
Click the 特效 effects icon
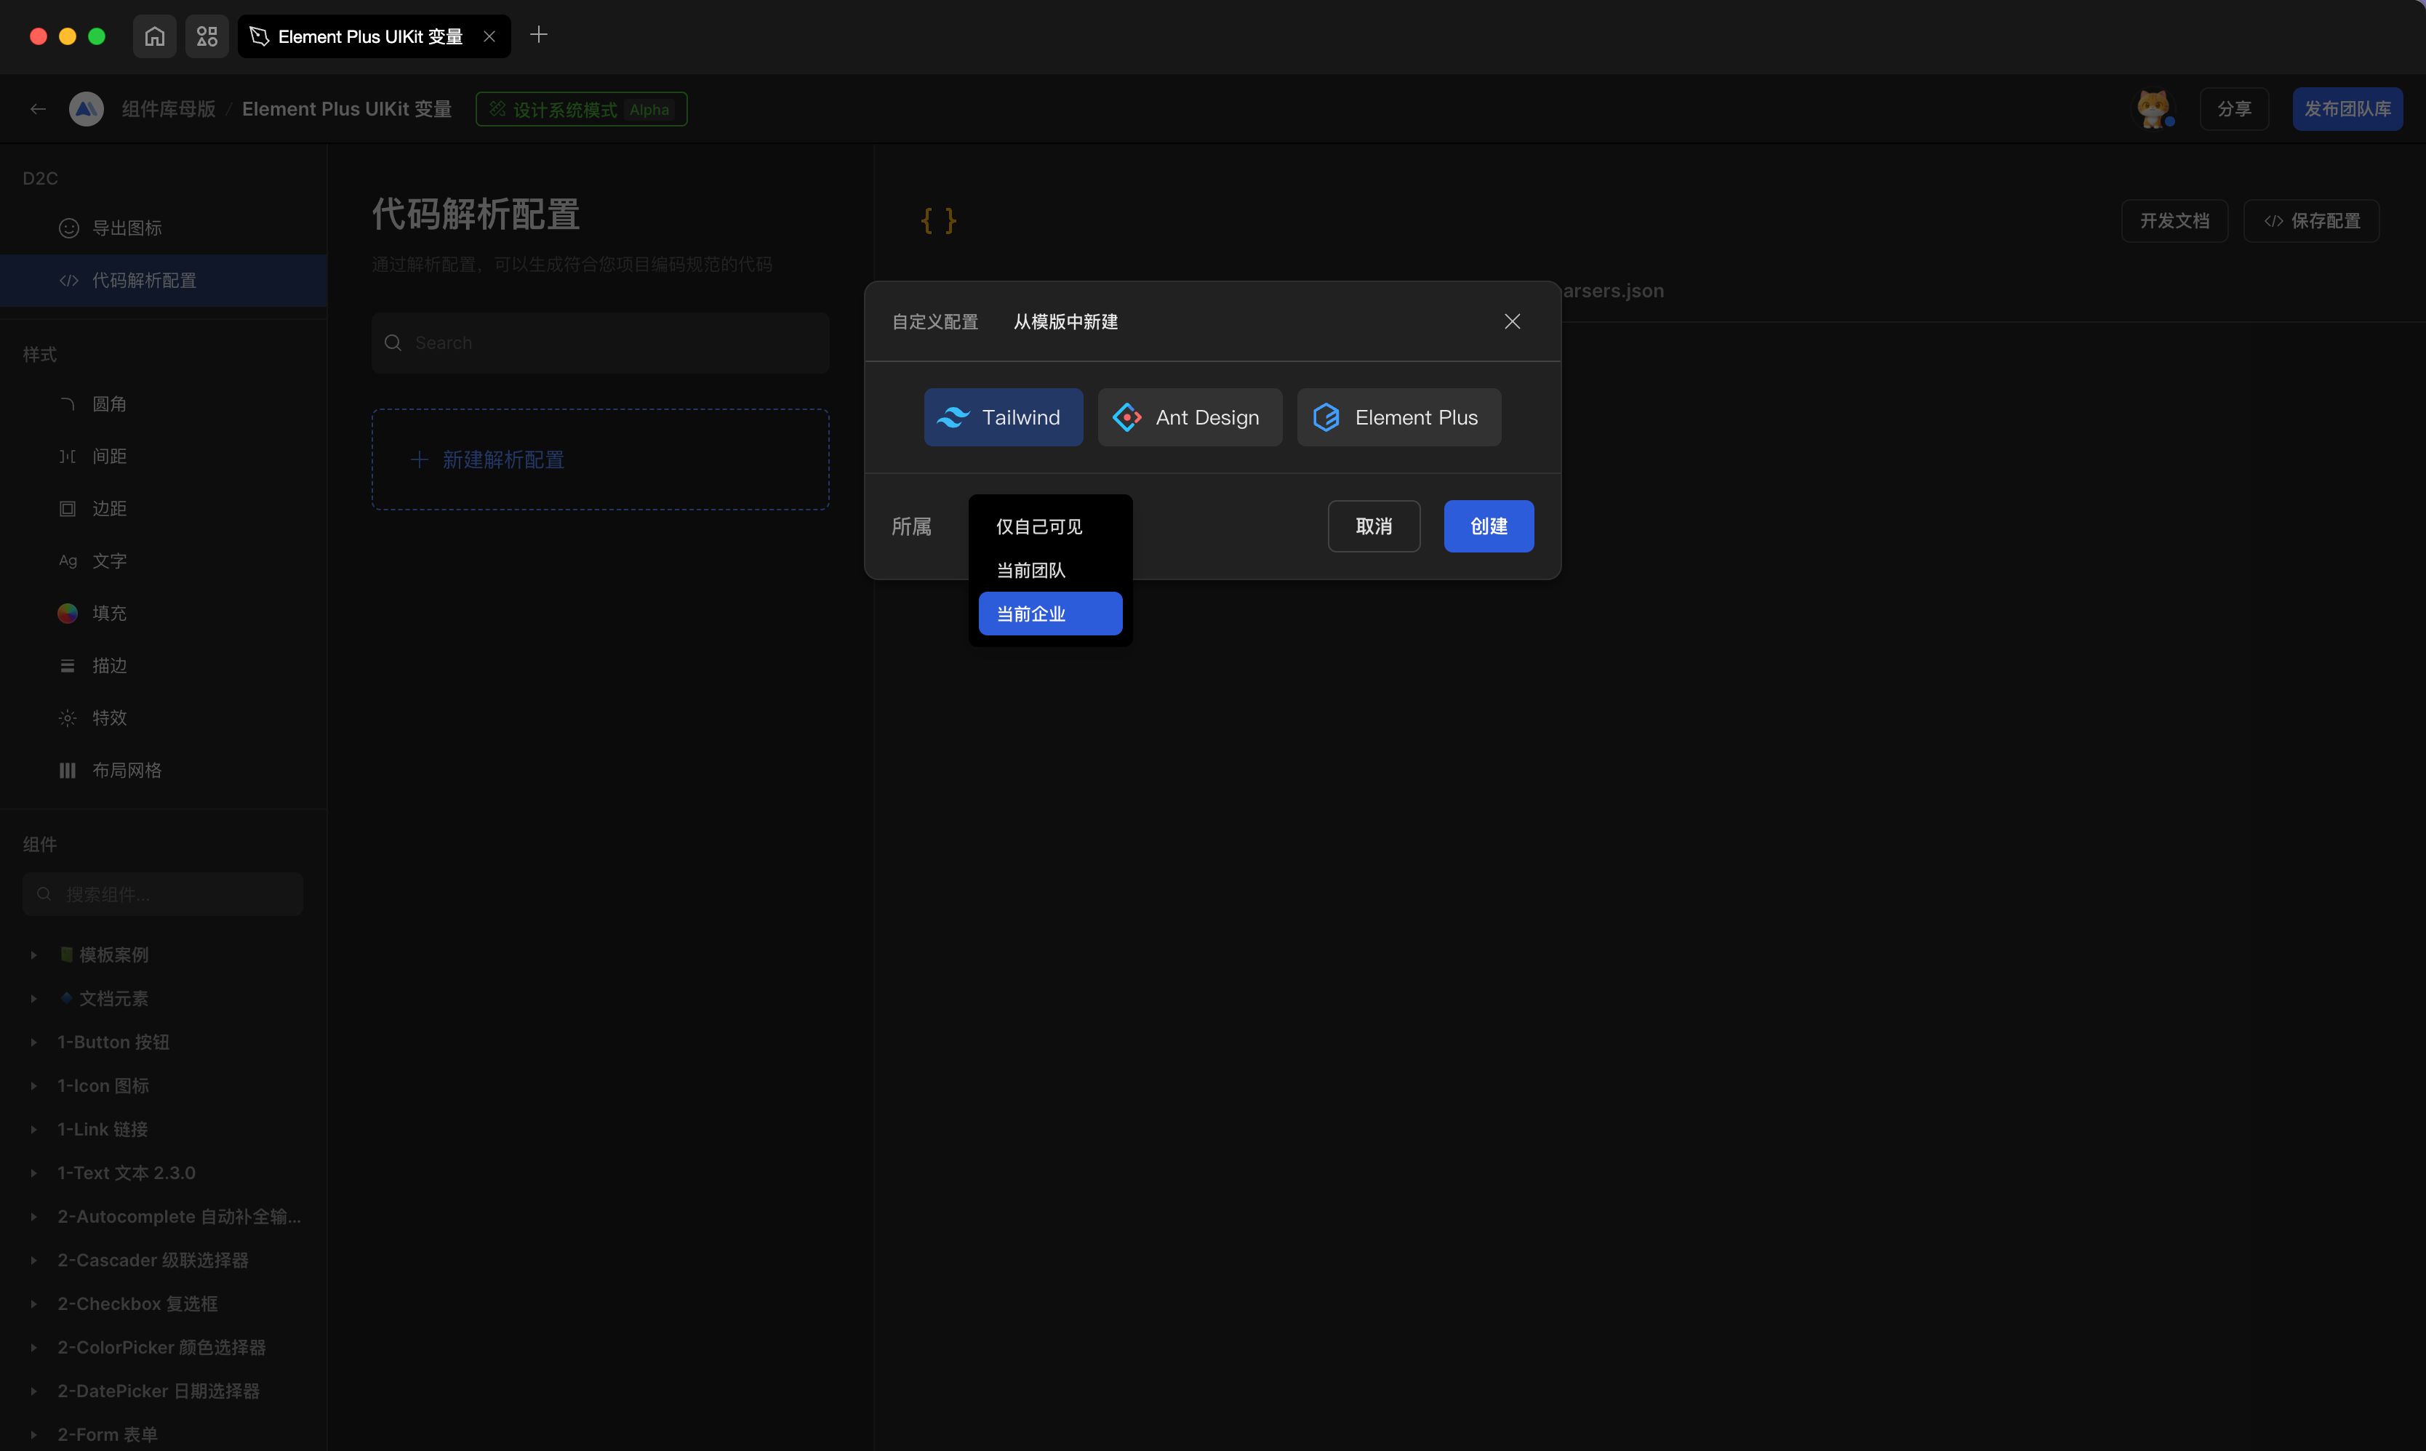coord(68,718)
